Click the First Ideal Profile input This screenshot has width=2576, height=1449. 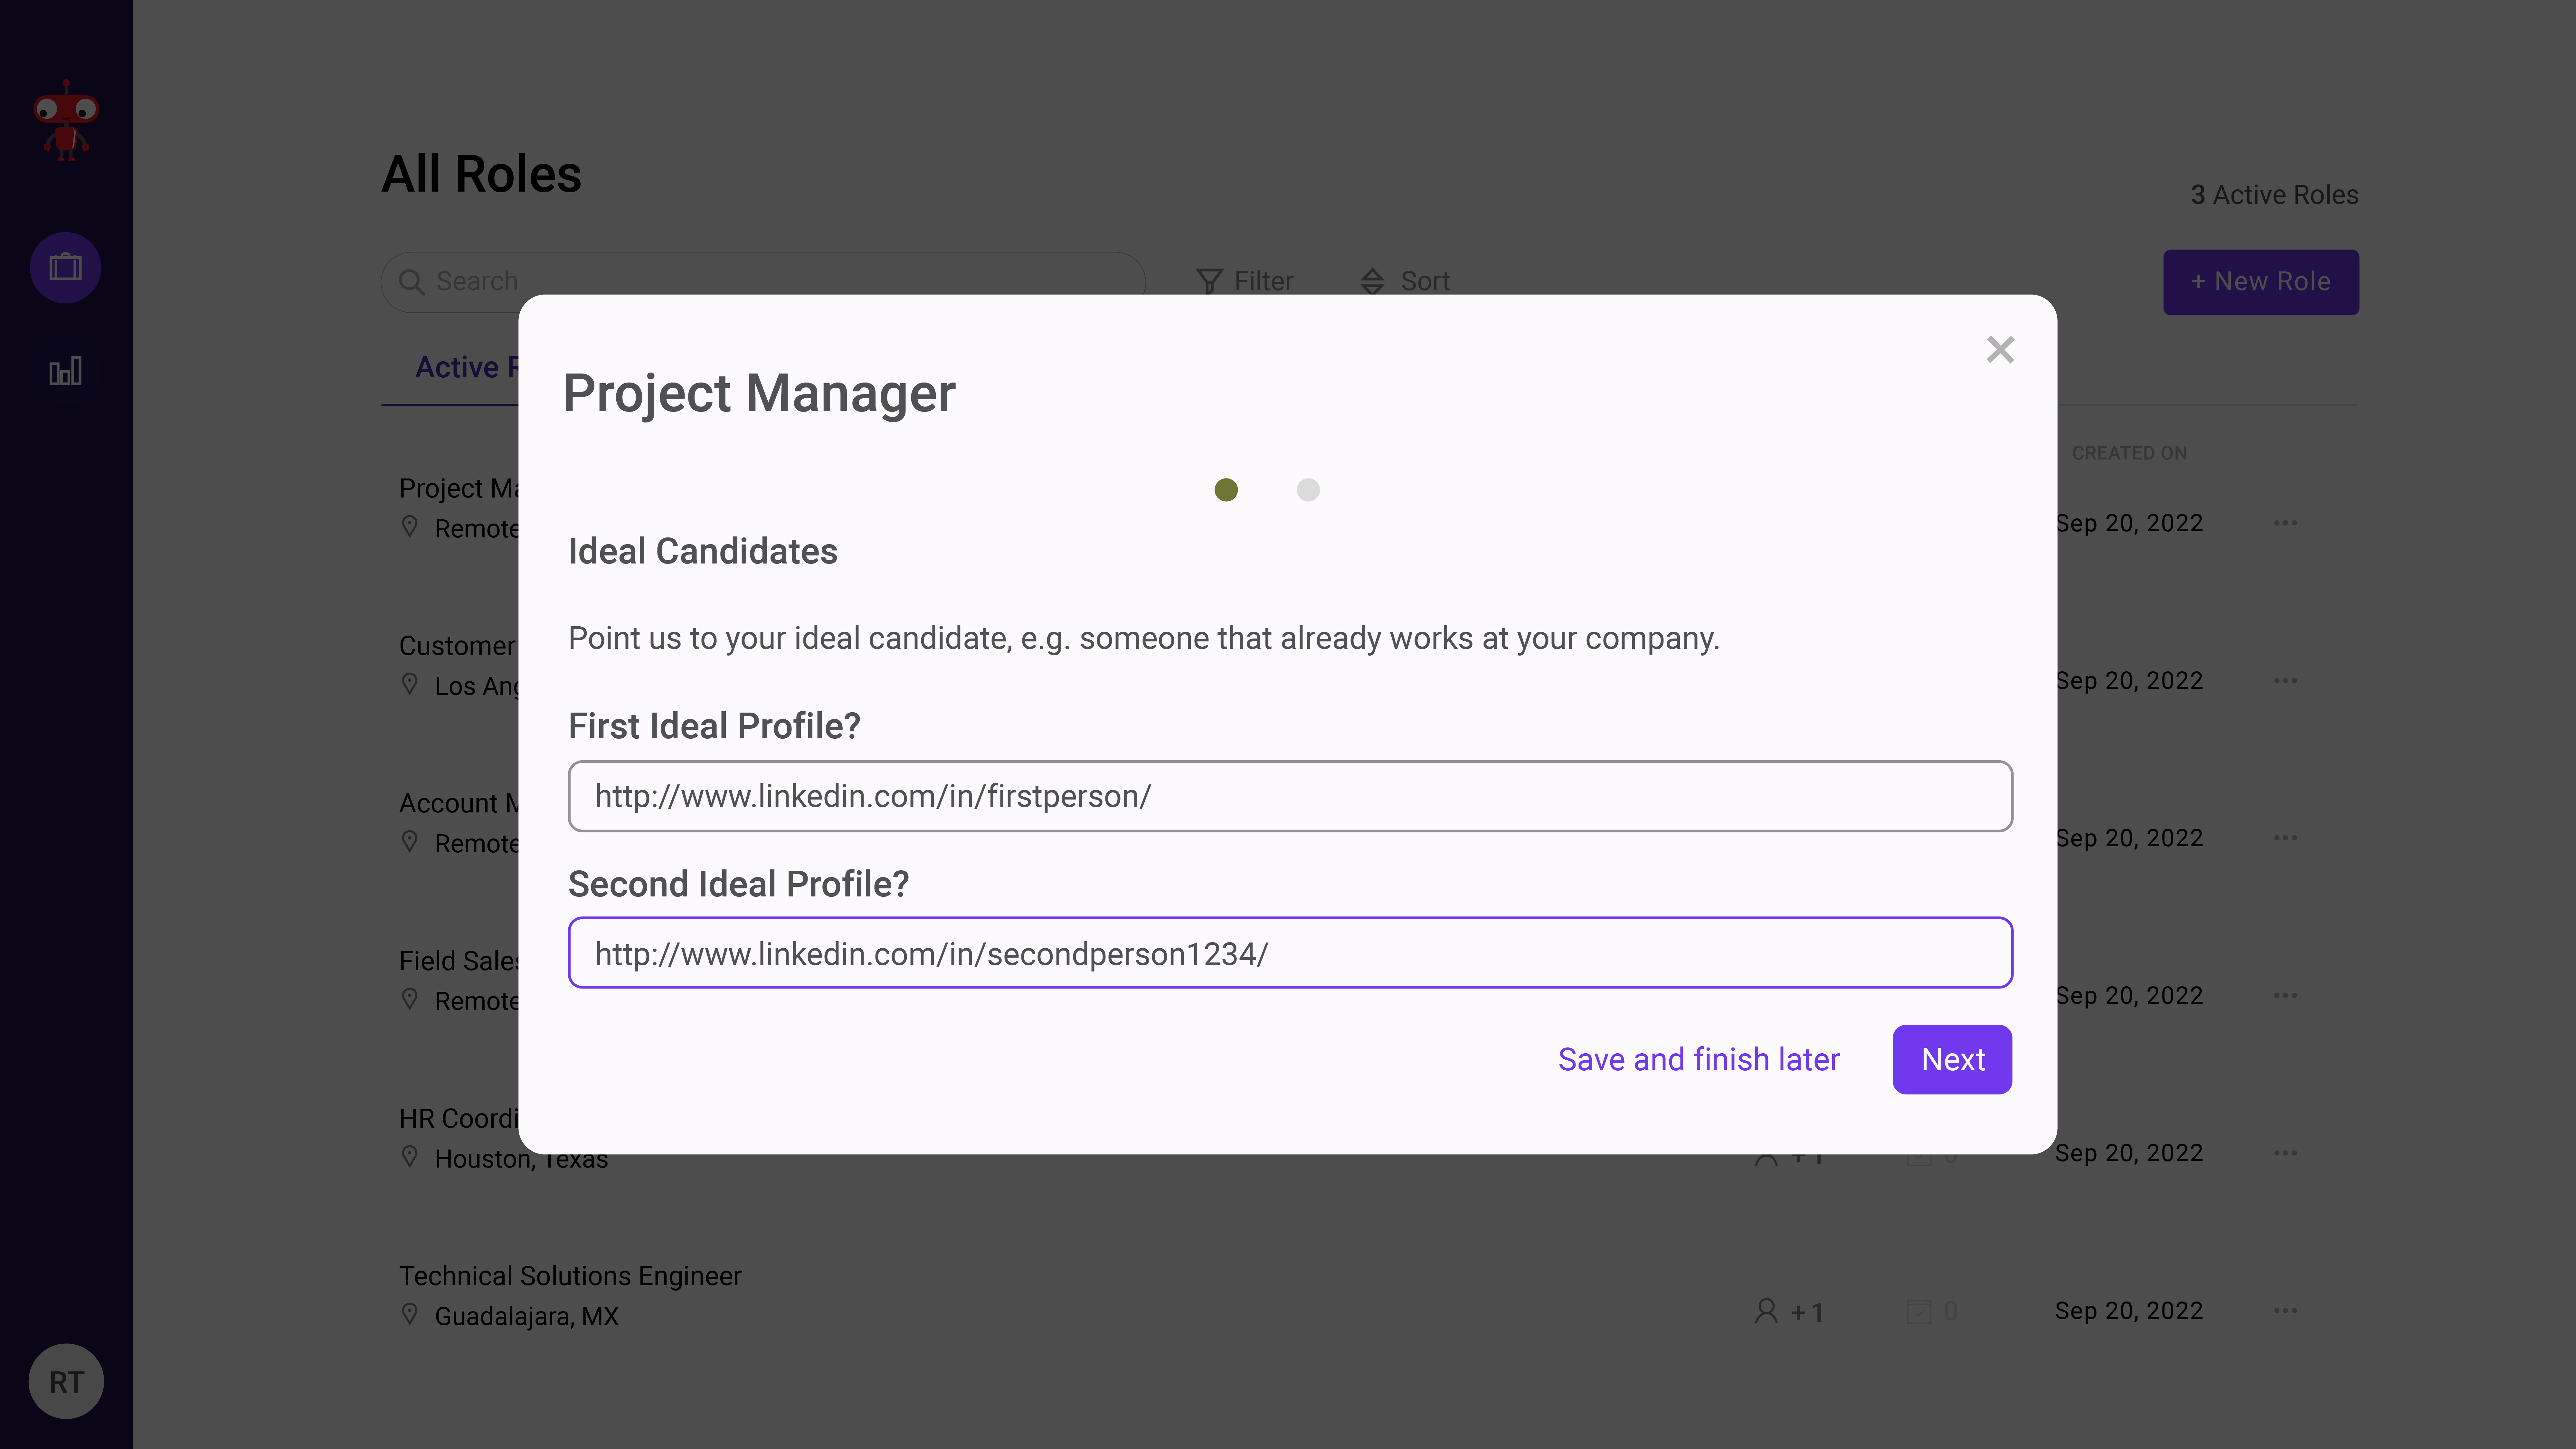(x=1290, y=796)
